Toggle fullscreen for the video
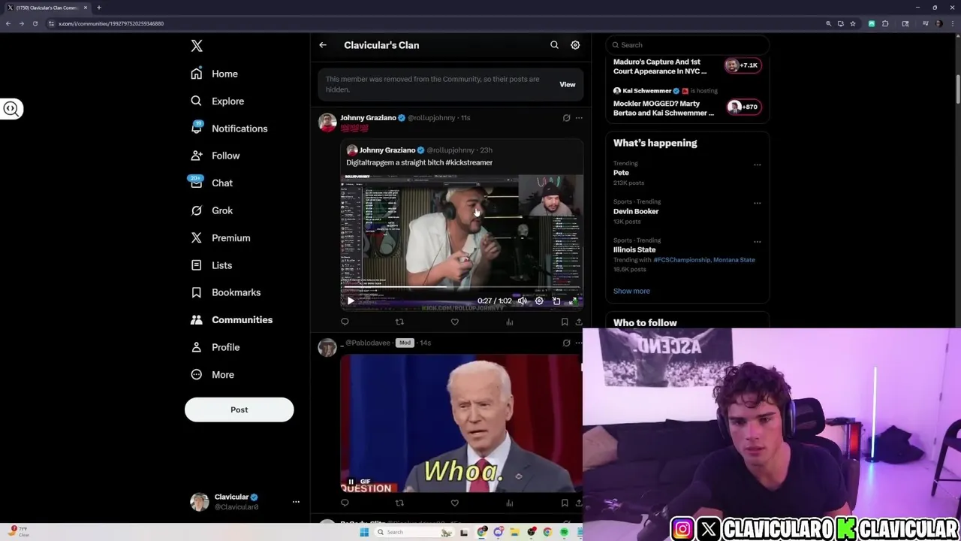 pyautogui.click(x=574, y=301)
